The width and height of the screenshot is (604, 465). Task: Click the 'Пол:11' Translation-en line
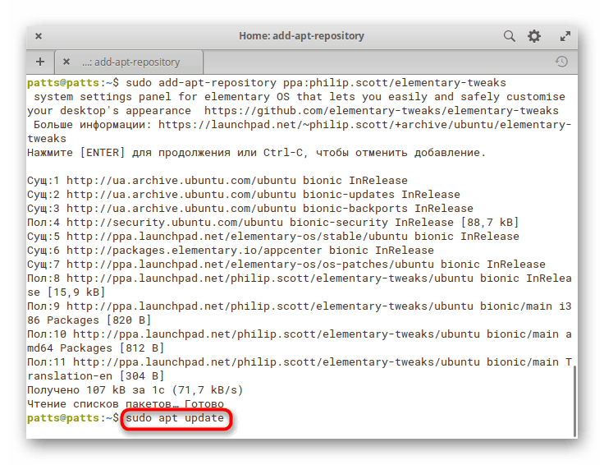(300, 369)
